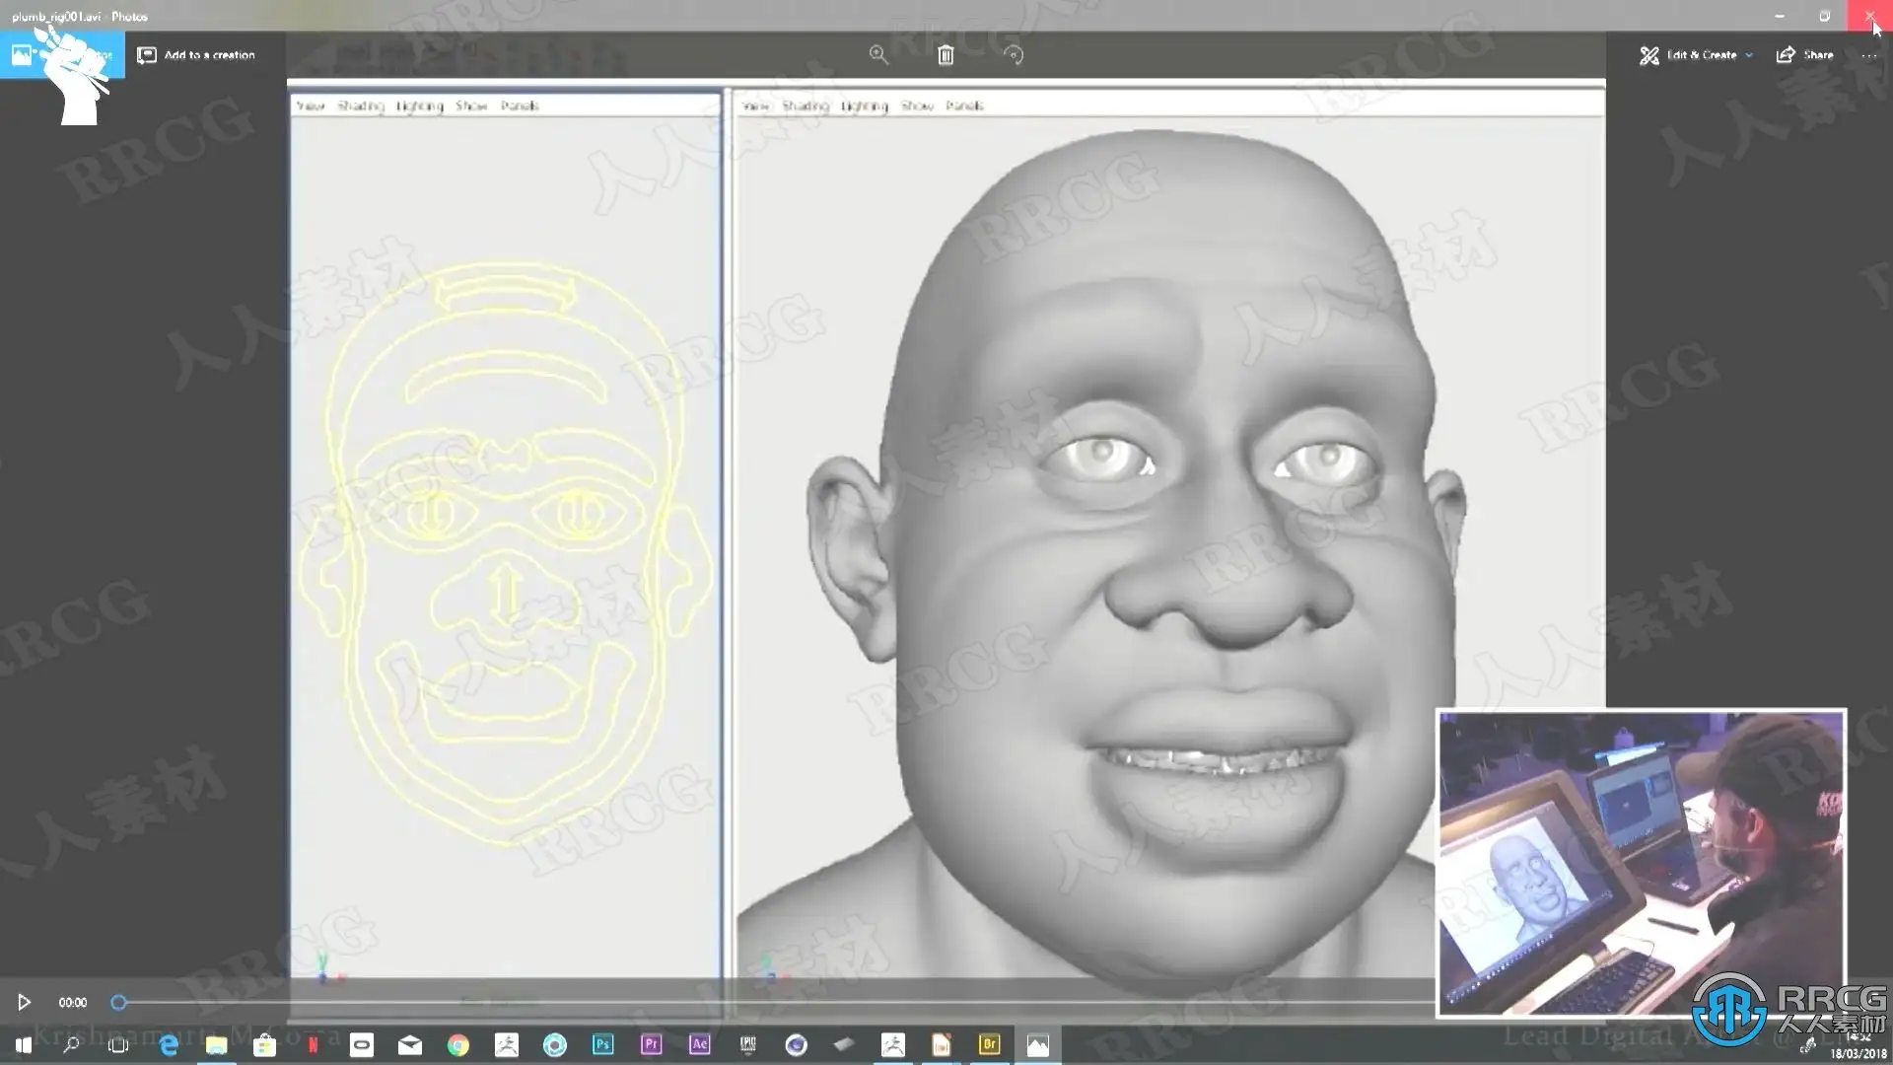Open Lighting menu in right viewport
This screenshot has width=1893, height=1065.
pos(864,106)
